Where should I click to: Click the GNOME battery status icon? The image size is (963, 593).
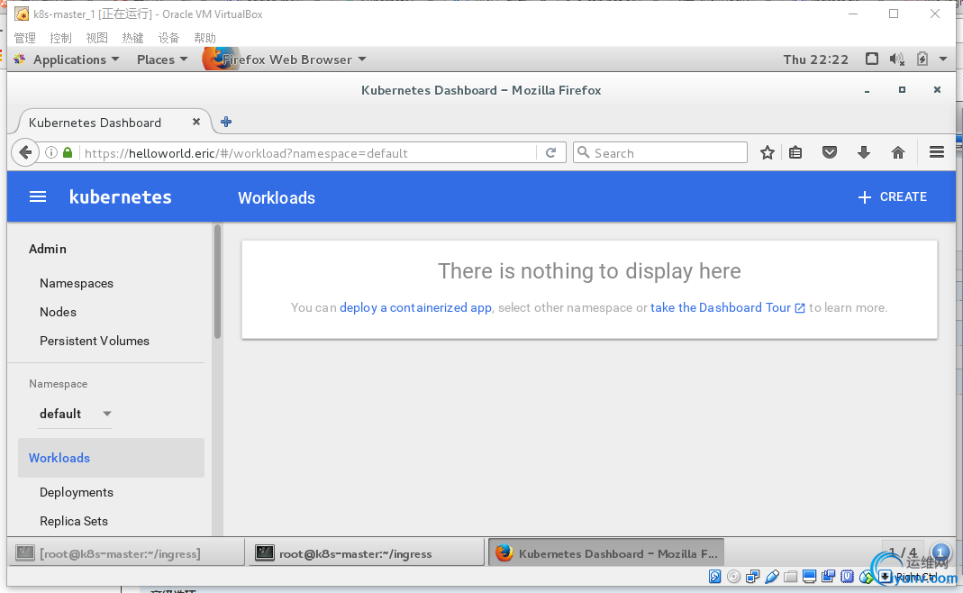pyautogui.click(x=922, y=59)
